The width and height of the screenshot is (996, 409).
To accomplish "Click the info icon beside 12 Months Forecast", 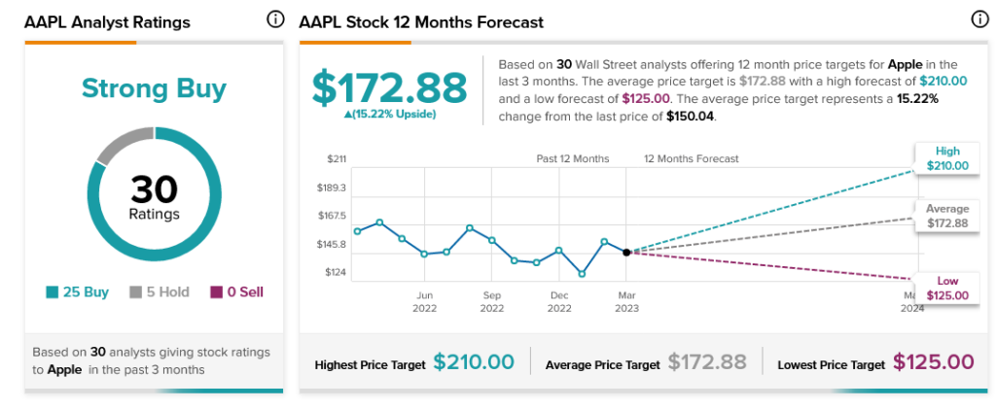I will [980, 20].
